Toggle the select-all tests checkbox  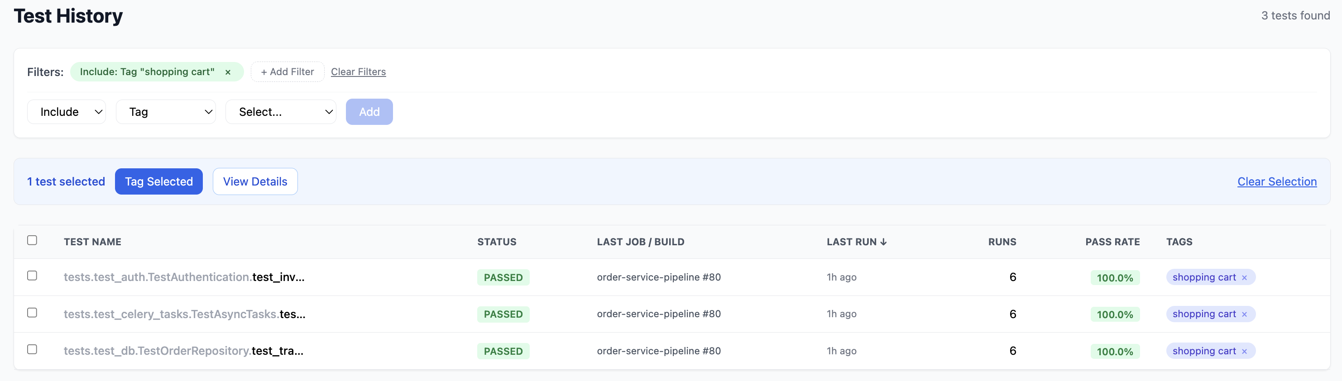32,240
